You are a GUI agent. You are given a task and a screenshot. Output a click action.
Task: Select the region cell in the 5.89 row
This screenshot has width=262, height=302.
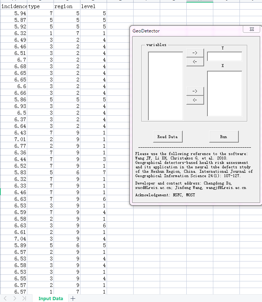pos(67,245)
